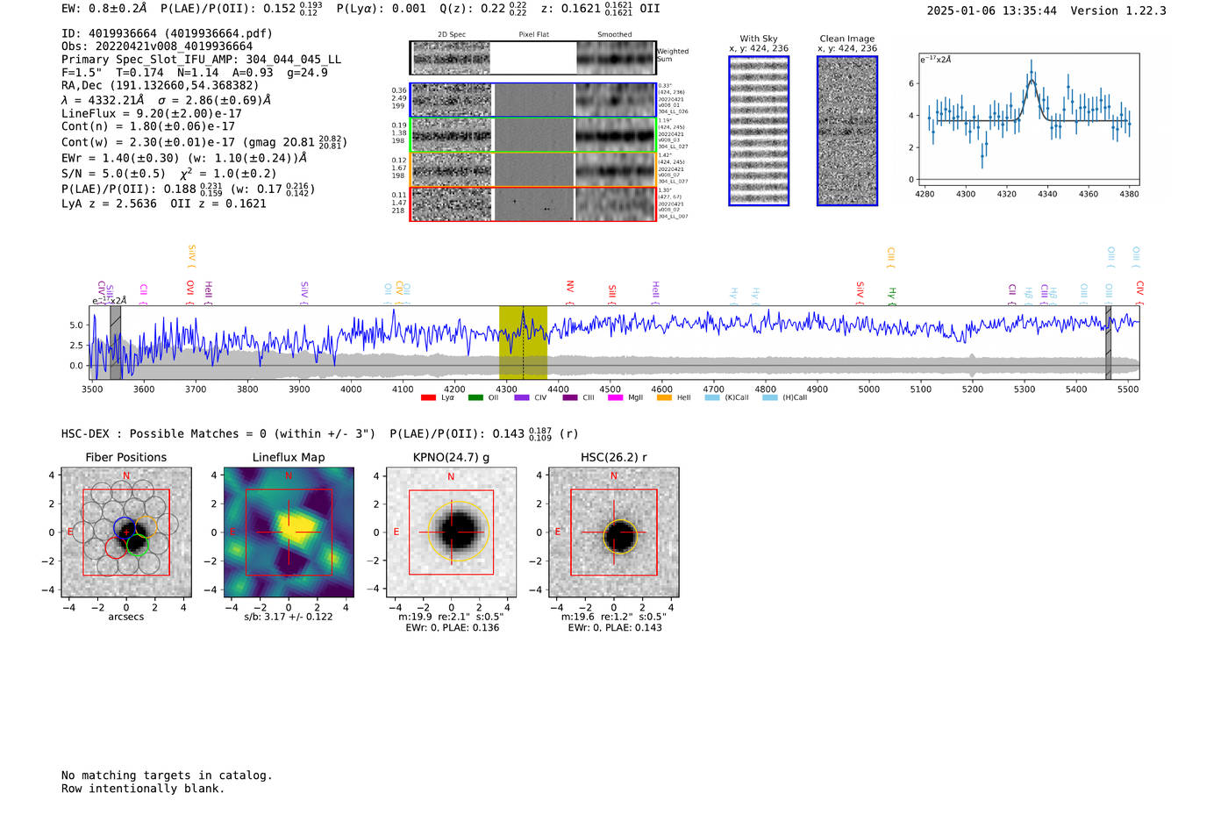The height and width of the screenshot is (836, 1228).
Task: Select the Obs: 20220421v008_4019936664 line
Action: [x=157, y=46]
